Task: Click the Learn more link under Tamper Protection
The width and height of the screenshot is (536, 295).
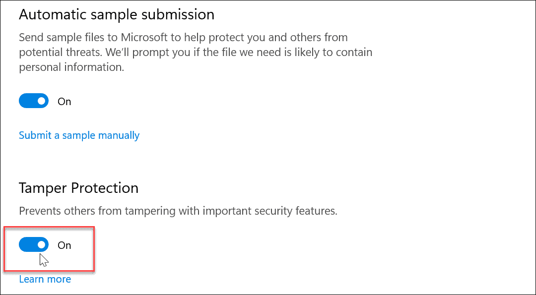Action: coord(45,279)
